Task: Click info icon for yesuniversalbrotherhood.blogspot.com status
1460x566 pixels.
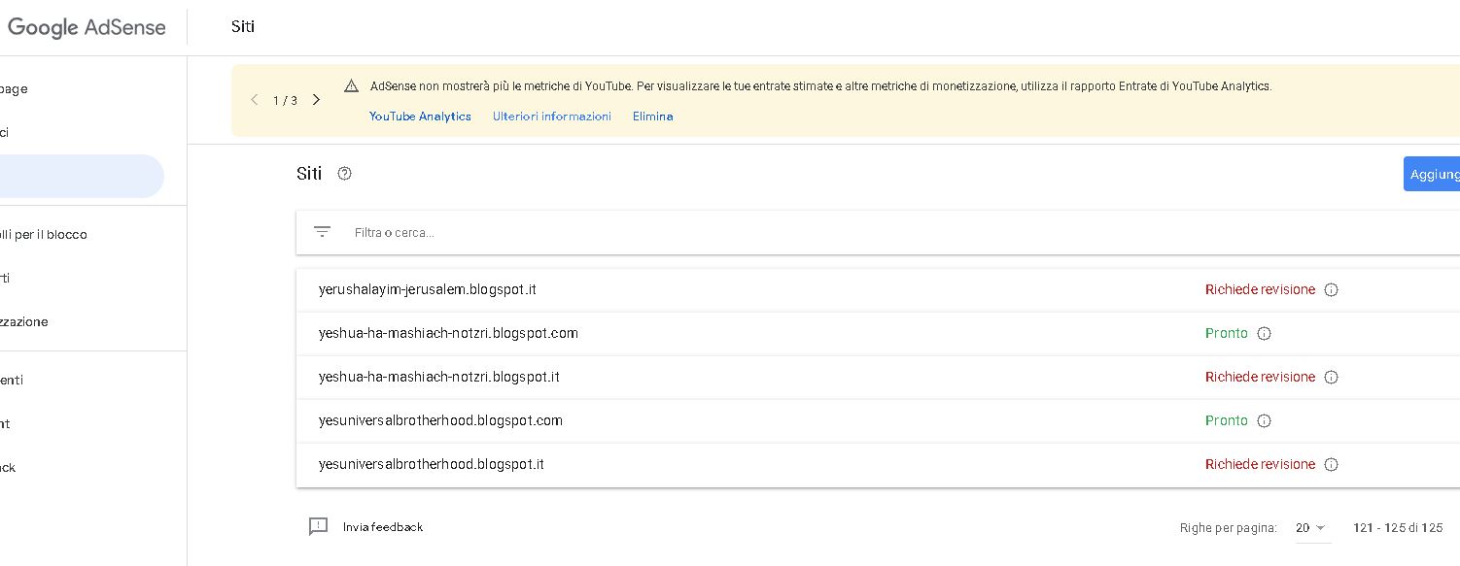Action: click(x=1264, y=420)
